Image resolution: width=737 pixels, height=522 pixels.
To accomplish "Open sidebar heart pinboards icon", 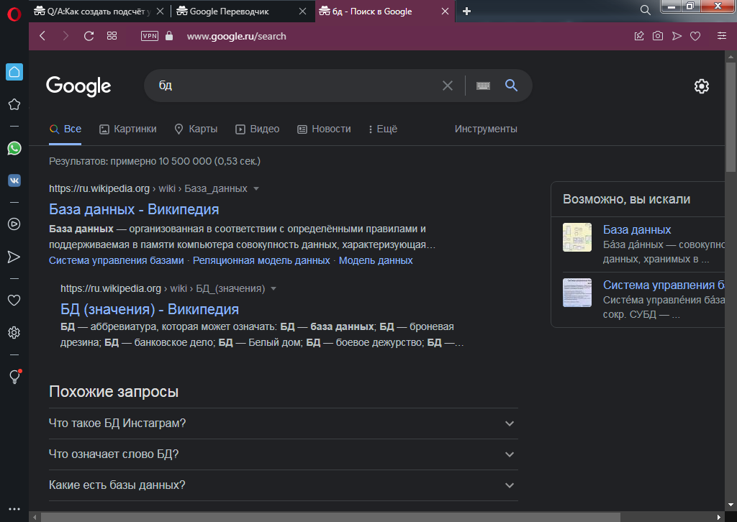I will click(14, 300).
